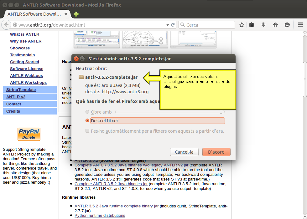Screen dimensions: 307x219
Task: Bookmark this page with star icon
Action: coord(242,25)
